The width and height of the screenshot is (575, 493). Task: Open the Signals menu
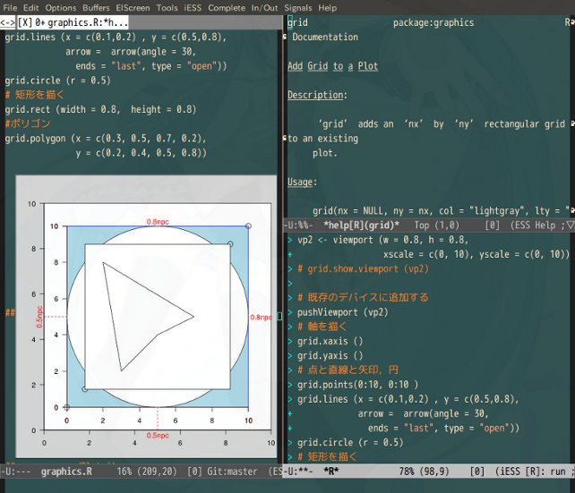pyautogui.click(x=298, y=7)
